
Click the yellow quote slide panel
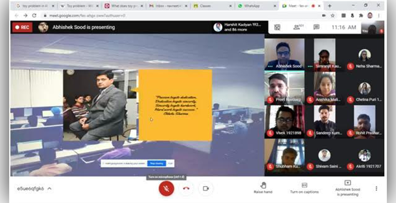tap(175, 105)
